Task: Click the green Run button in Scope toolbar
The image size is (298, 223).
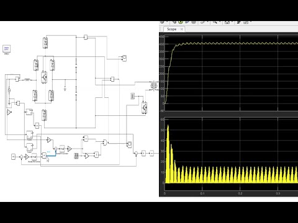Action: (x=181, y=22)
